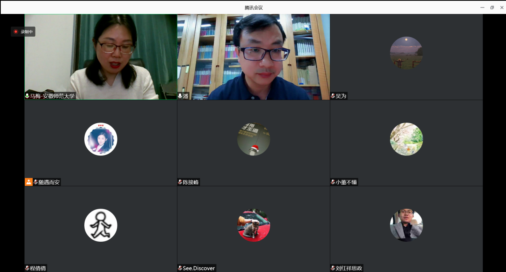Click the walking stick-figure avatar of 程倩倩
The height and width of the screenshot is (272, 506).
(x=101, y=225)
